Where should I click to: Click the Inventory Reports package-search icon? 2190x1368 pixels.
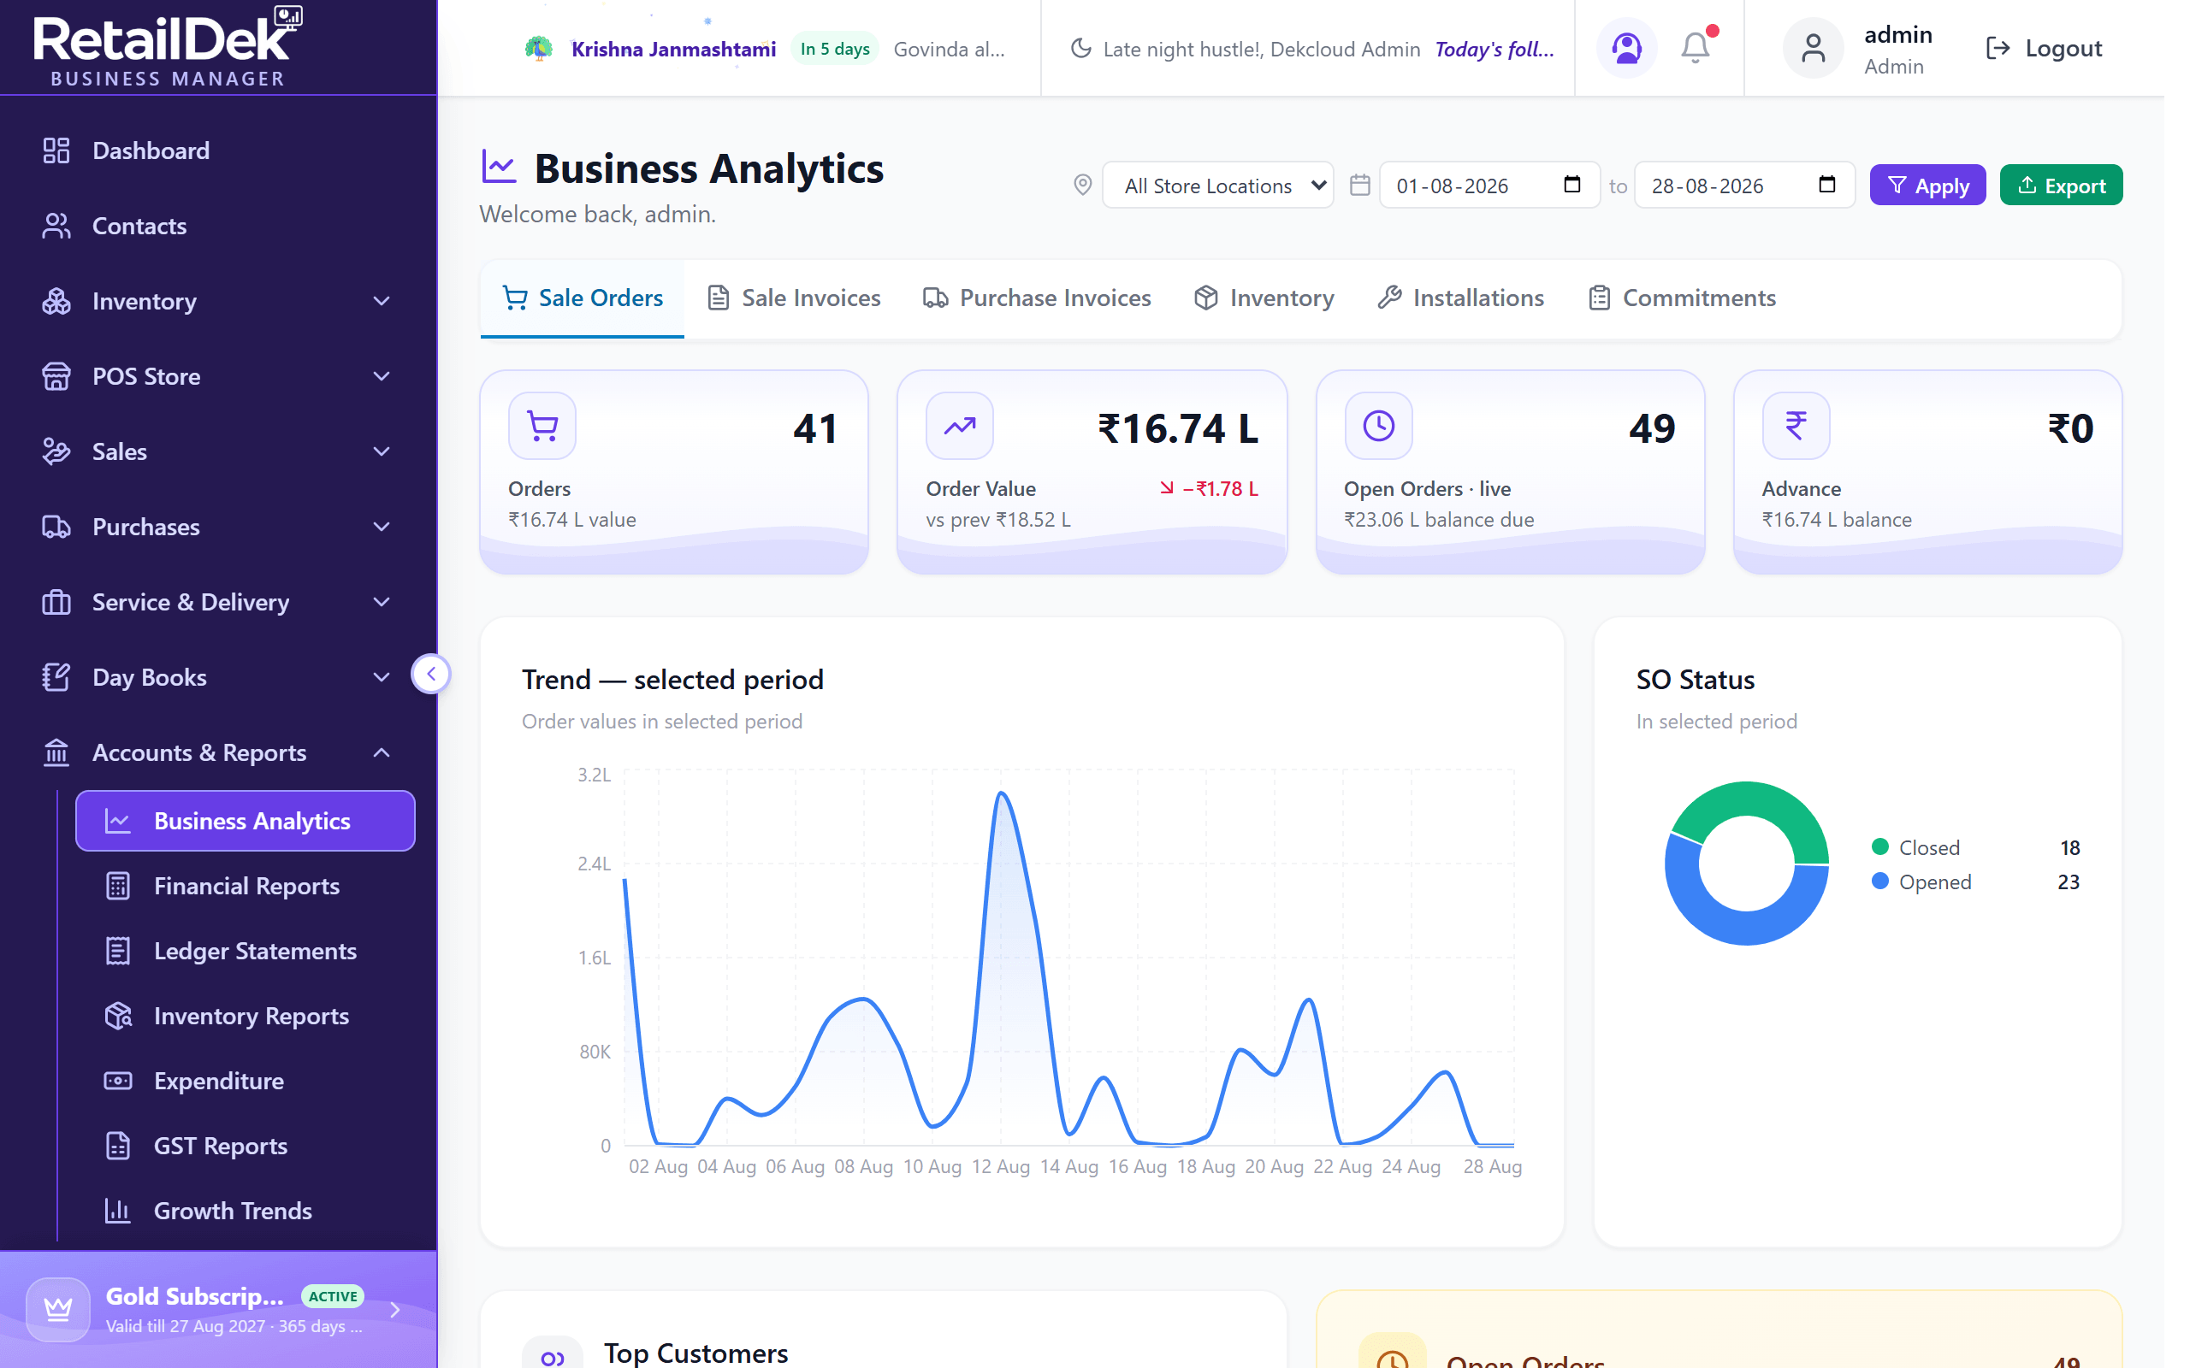click(x=118, y=1016)
